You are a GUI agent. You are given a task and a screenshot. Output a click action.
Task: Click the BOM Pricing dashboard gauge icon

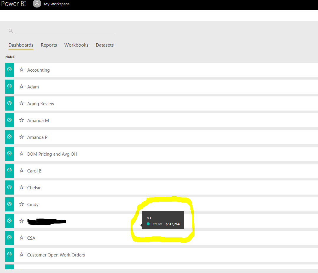(x=9, y=154)
